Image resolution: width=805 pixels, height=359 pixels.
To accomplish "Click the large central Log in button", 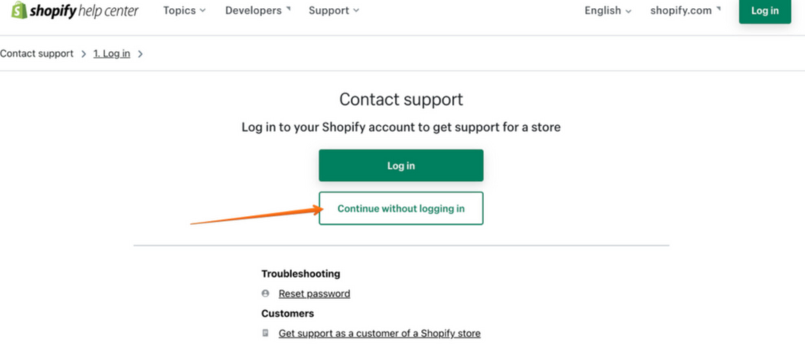I will coord(401,165).
